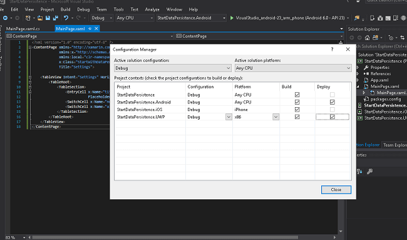This screenshot has width=407, height=240.
Task: Click the References icon in tree
Action: (x=366, y=74)
